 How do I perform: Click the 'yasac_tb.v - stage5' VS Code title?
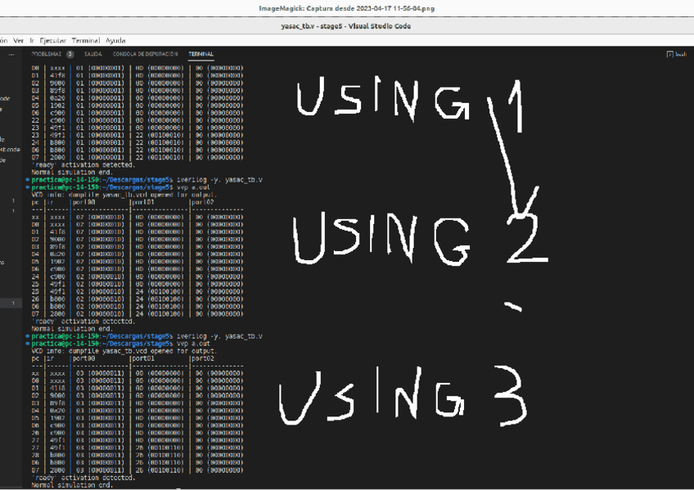[x=346, y=26]
